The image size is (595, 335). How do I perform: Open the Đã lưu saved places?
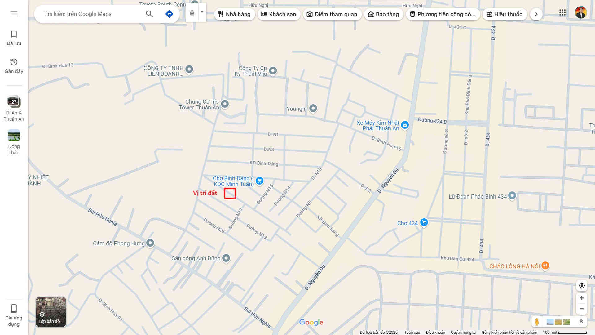tap(14, 38)
